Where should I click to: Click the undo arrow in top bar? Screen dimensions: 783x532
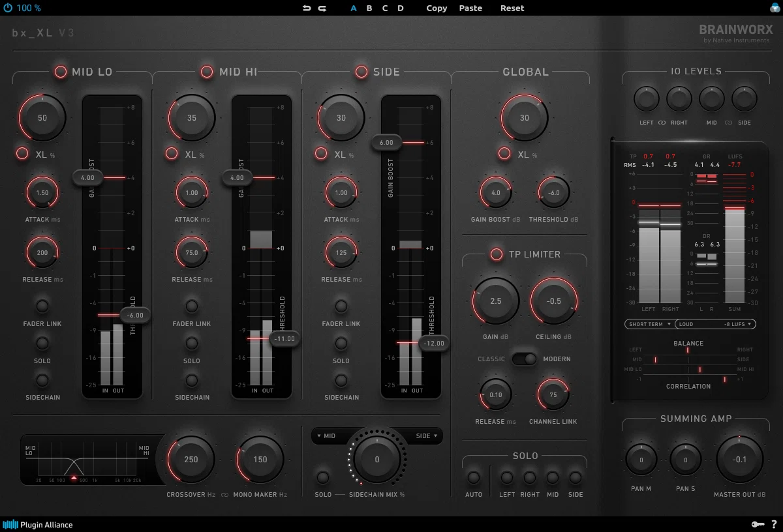[x=307, y=8]
